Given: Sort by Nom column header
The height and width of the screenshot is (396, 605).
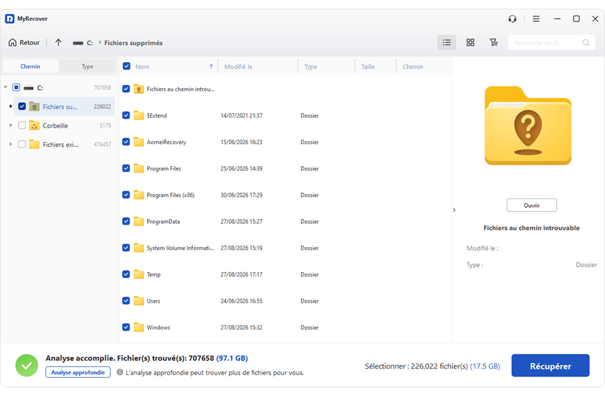Looking at the screenshot, I should [142, 67].
